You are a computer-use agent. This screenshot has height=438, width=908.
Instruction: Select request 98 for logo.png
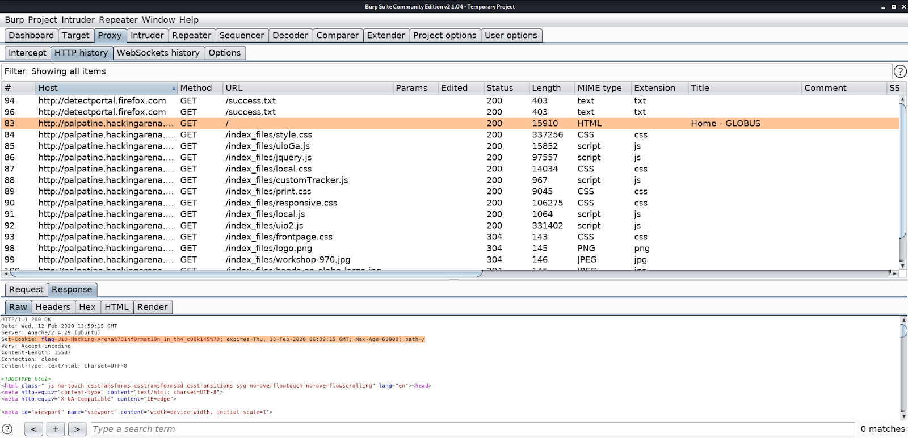click(x=451, y=248)
